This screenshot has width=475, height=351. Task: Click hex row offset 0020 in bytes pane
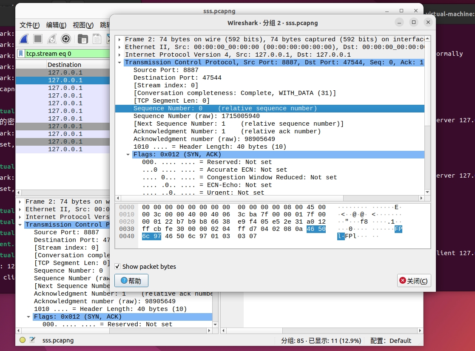[127, 222]
